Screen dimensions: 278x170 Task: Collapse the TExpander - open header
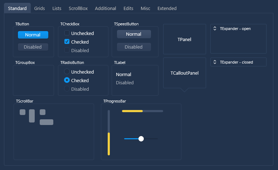click(238, 29)
